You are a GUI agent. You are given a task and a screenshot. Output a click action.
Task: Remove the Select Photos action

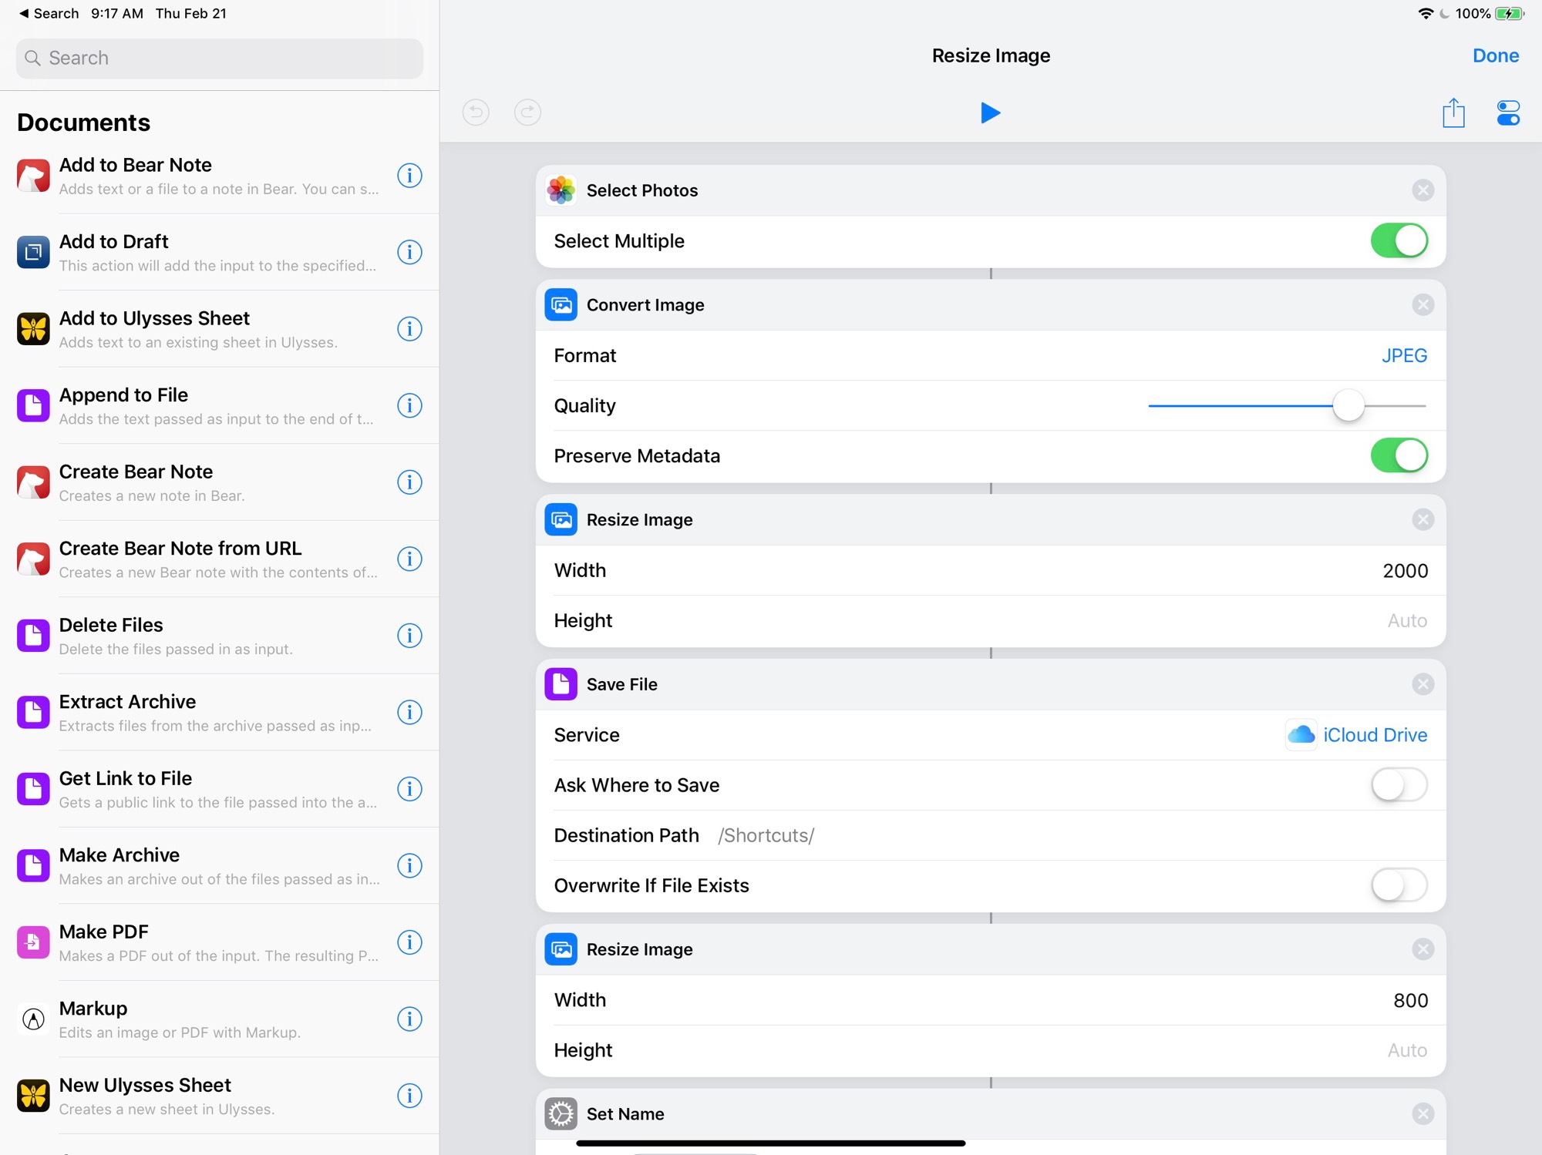click(1422, 190)
